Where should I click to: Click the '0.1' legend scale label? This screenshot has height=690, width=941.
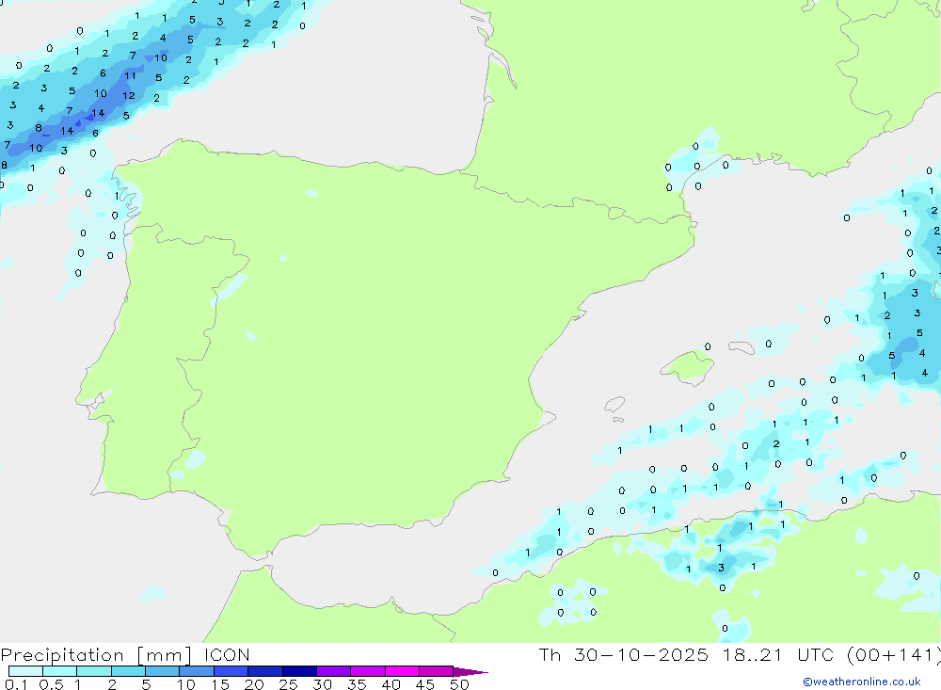tap(16, 684)
